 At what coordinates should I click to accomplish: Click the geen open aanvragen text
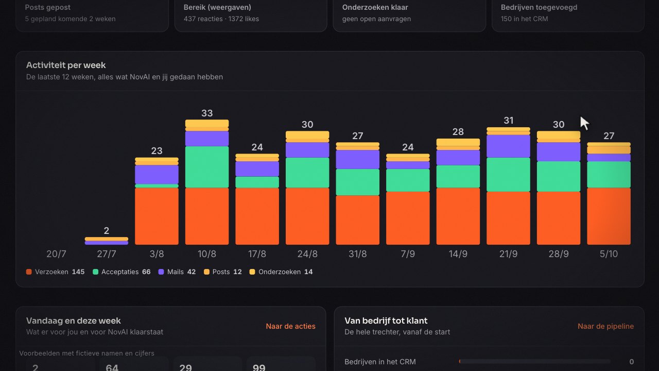376,19
